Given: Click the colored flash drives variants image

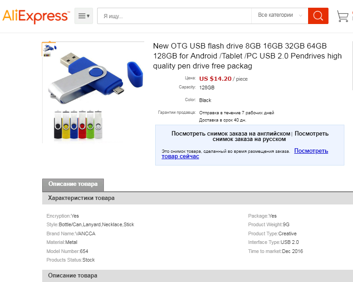Looking at the screenshot, I should pos(78,125).
